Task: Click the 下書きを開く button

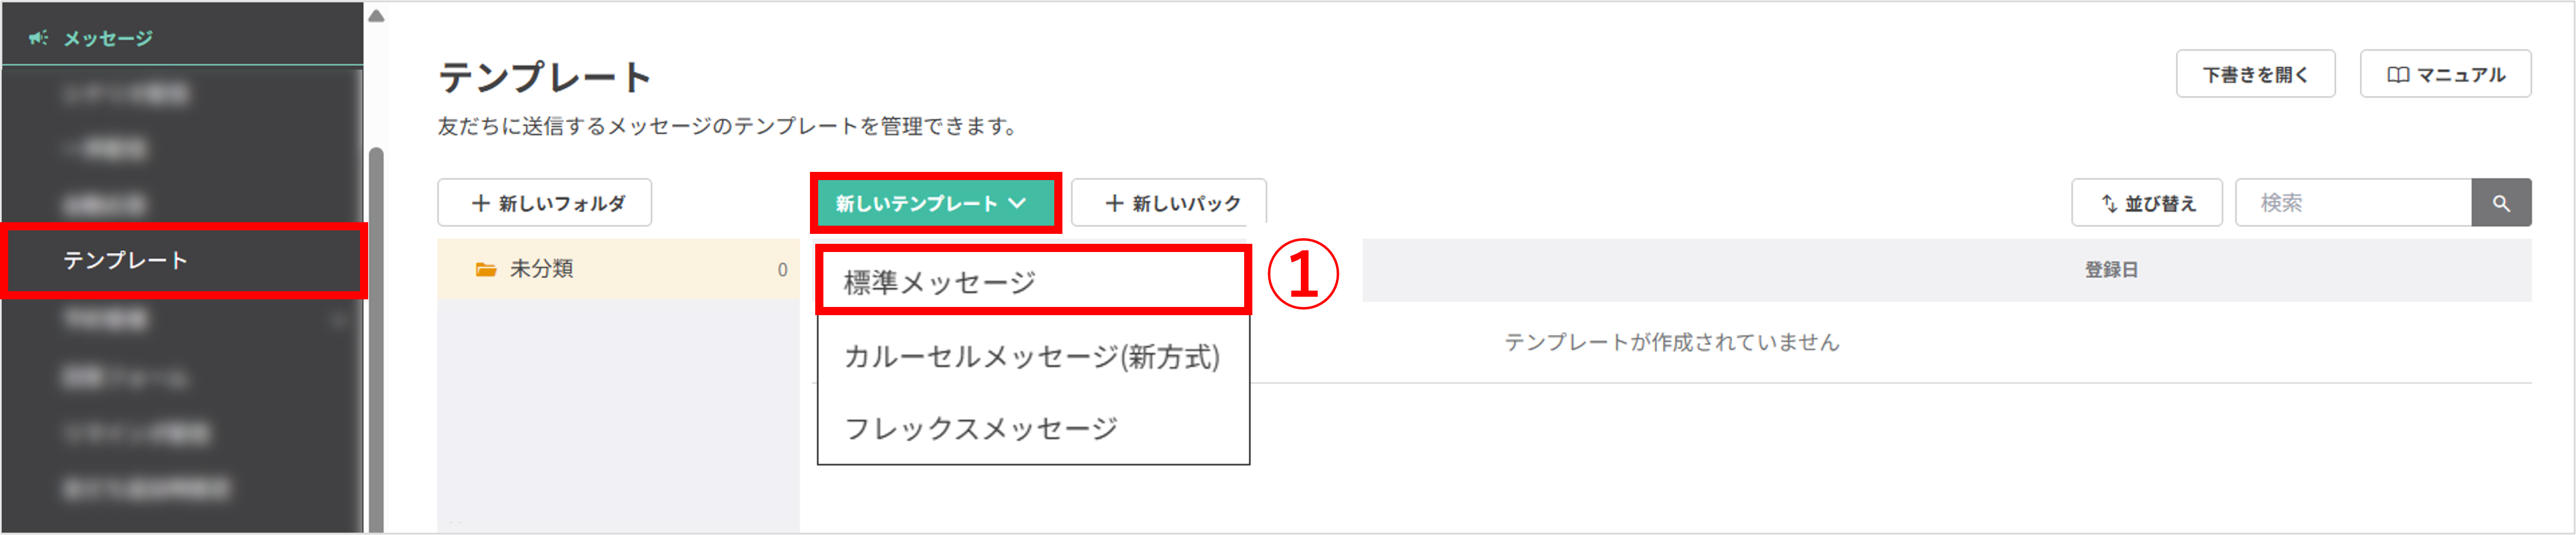Action: coord(2255,75)
